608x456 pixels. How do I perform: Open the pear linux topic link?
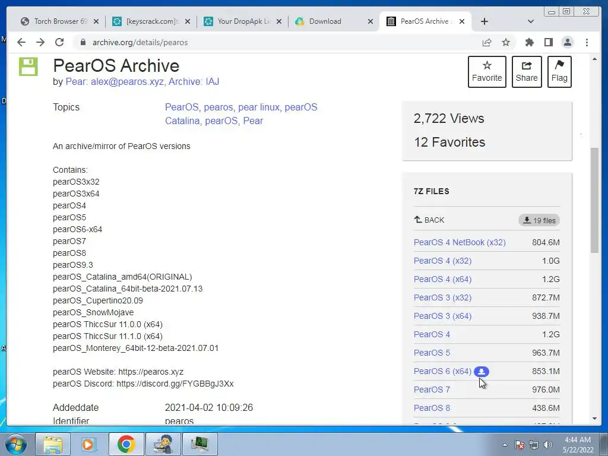coord(260,107)
